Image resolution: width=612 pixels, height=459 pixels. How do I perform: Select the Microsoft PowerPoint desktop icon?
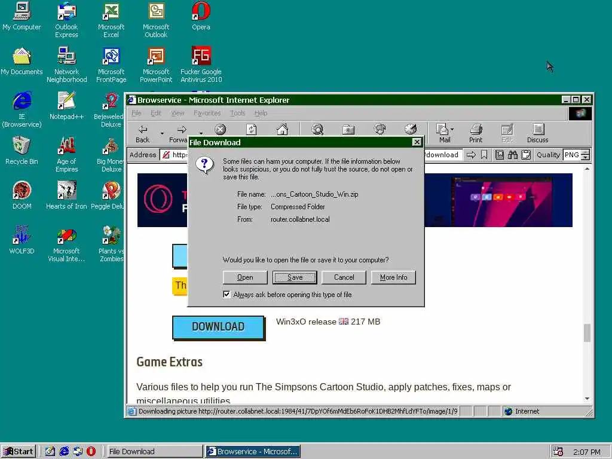(156, 65)
